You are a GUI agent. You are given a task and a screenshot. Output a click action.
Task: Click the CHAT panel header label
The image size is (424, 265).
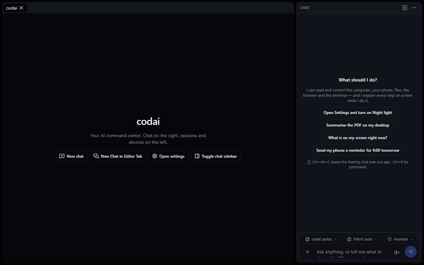tap(305, 8)
